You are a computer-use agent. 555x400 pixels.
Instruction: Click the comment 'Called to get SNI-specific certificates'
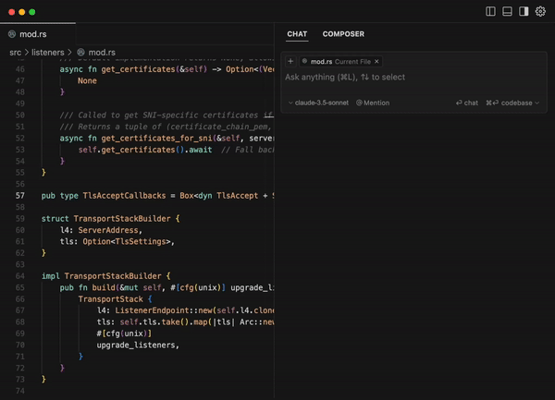tap(168, 115)
